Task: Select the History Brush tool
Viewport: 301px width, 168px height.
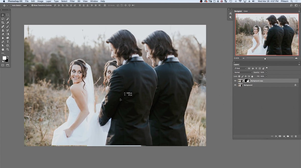Action: point(8,30)
